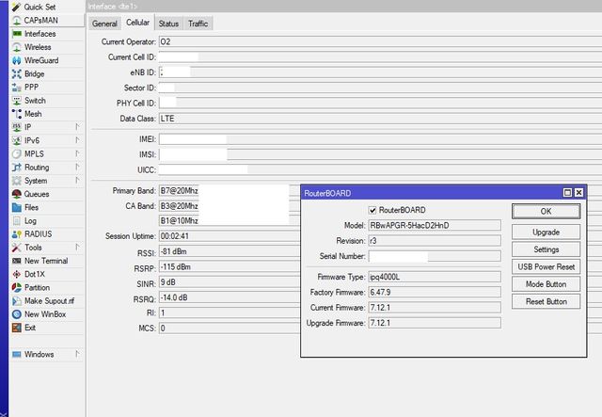This screenshot has width=602, height=417.
Task: Maximize the RouterBOARD dialog
Action: tap(567, 193)
